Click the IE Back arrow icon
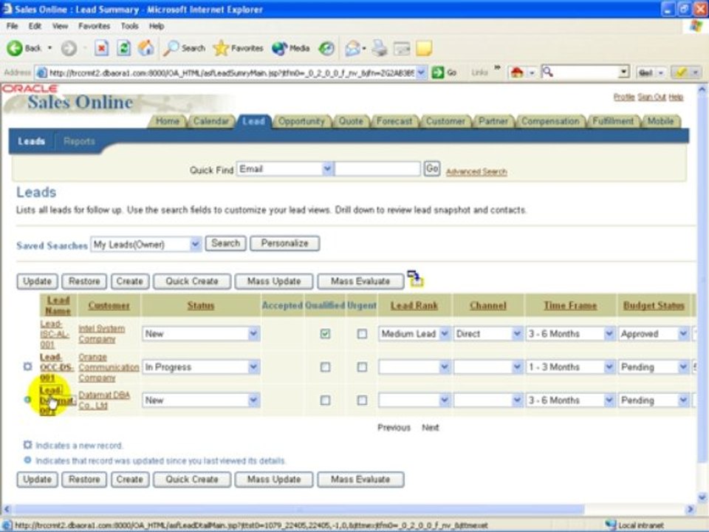This screenshot has width=709, height=532. pos(15,48)
